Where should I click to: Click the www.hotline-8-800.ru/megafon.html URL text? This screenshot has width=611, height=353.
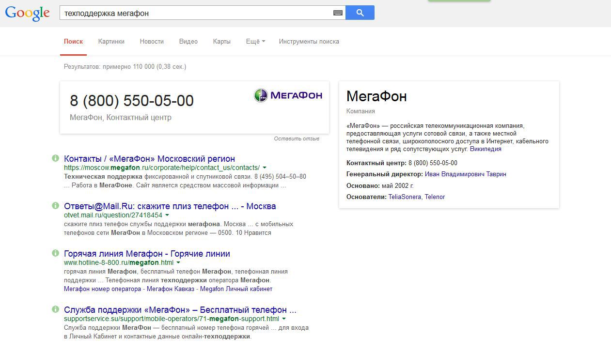click(x=119, y=262)
